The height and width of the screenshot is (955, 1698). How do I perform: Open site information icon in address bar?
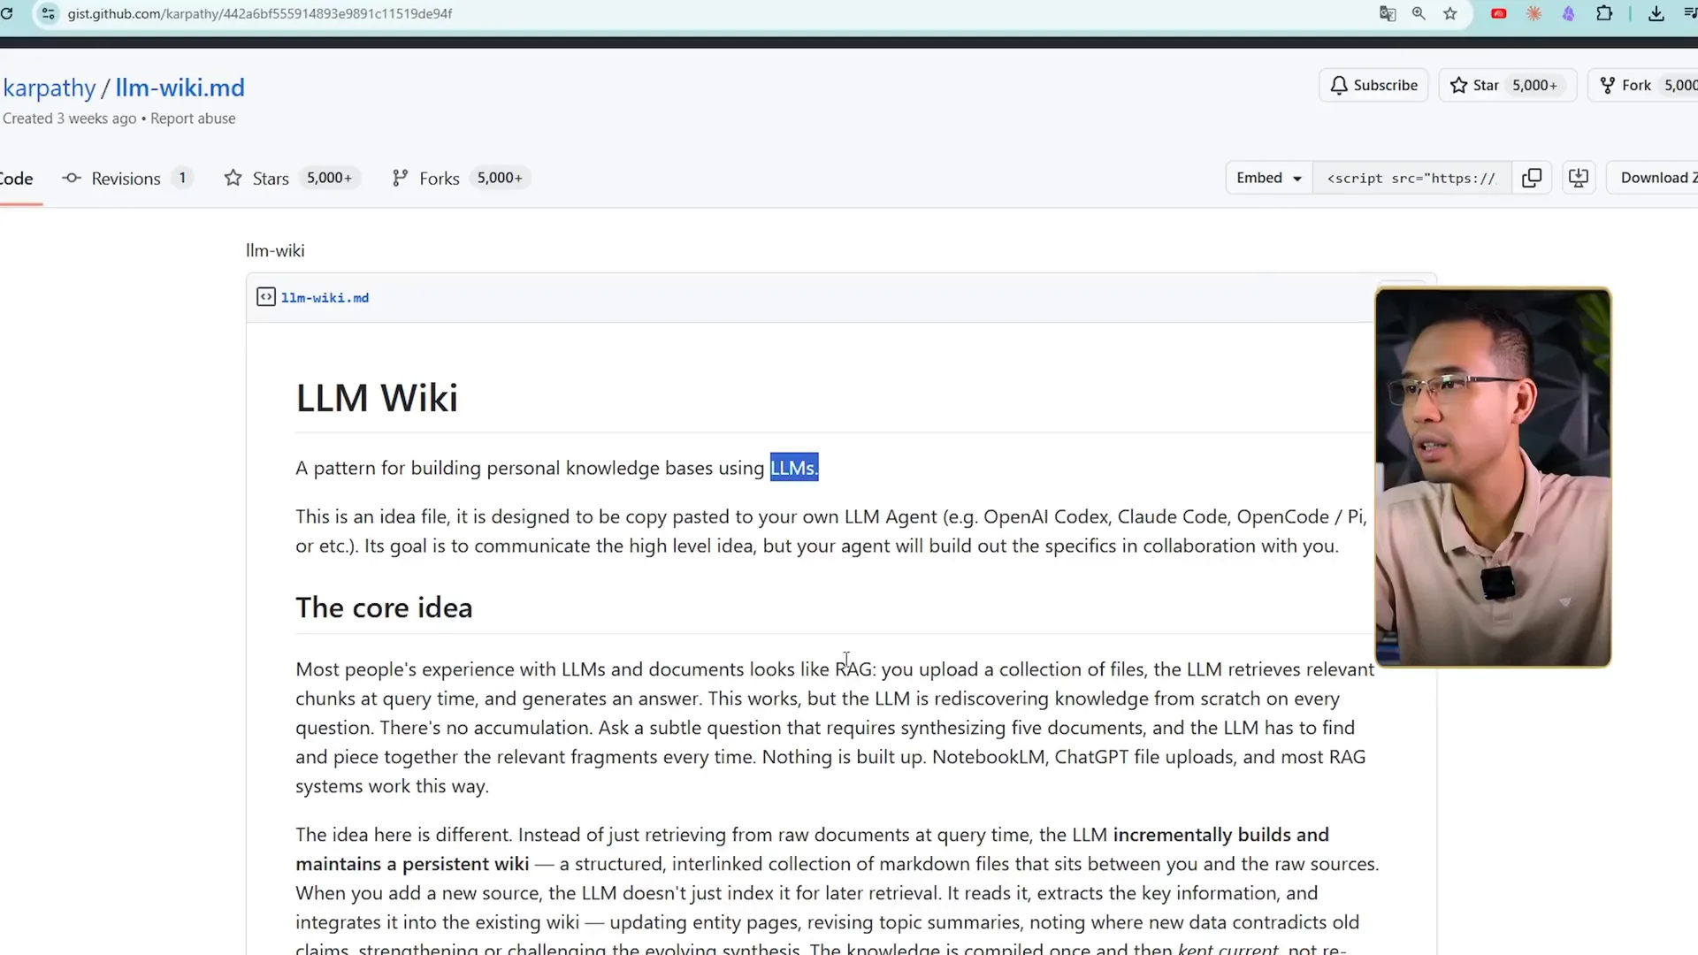[x=49, y=13]
